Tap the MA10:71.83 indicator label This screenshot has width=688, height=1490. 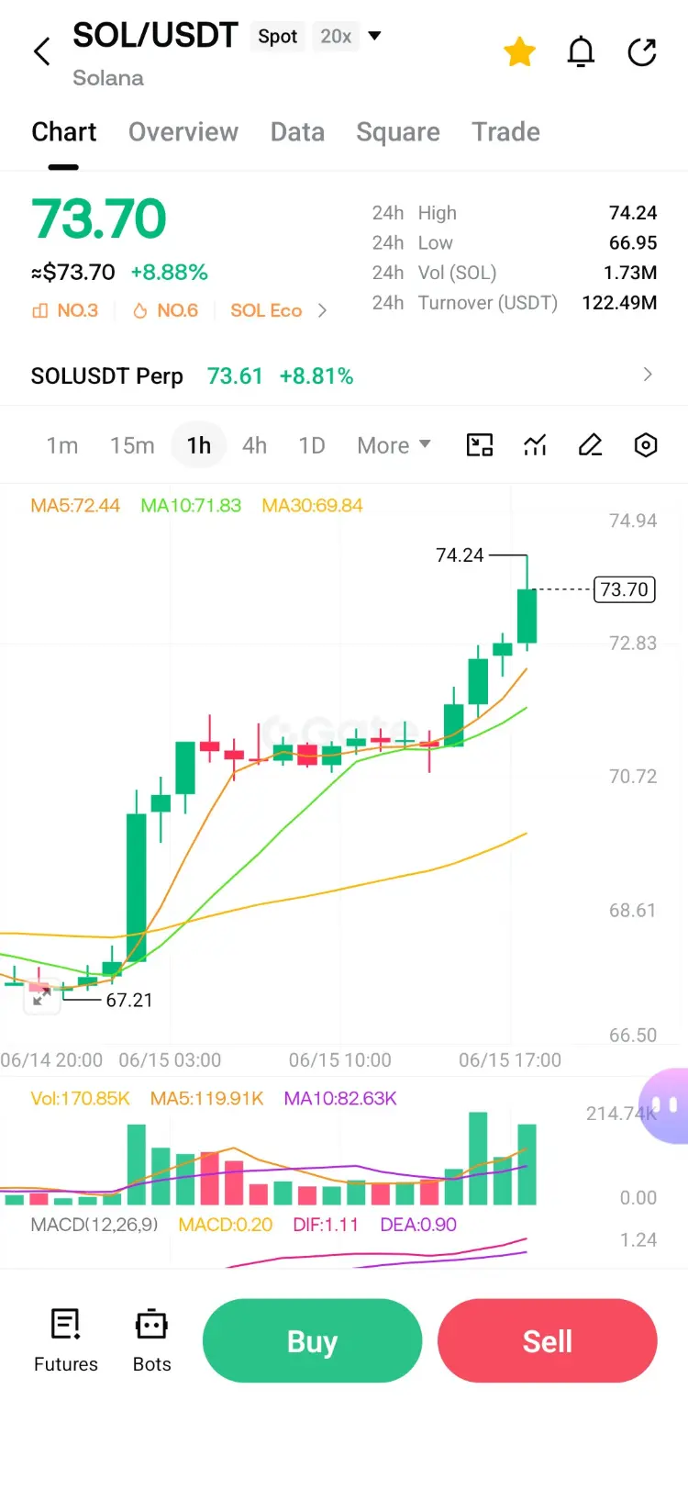[x=191, y=506]
